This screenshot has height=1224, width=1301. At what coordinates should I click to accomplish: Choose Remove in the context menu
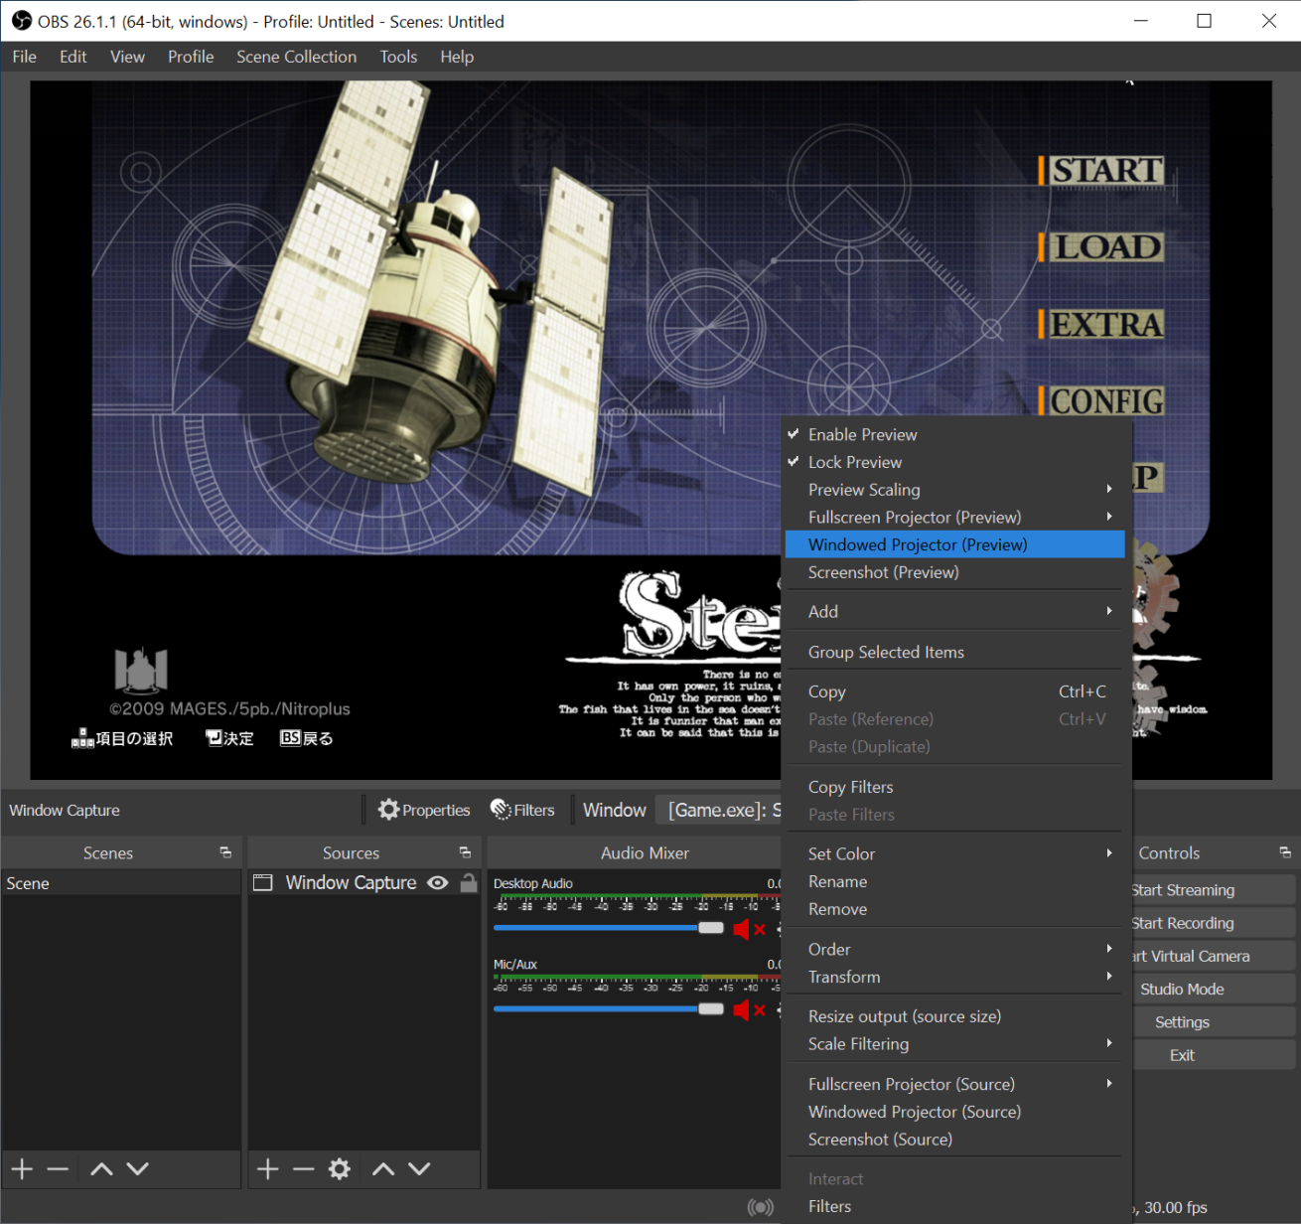tap(954, 909)
